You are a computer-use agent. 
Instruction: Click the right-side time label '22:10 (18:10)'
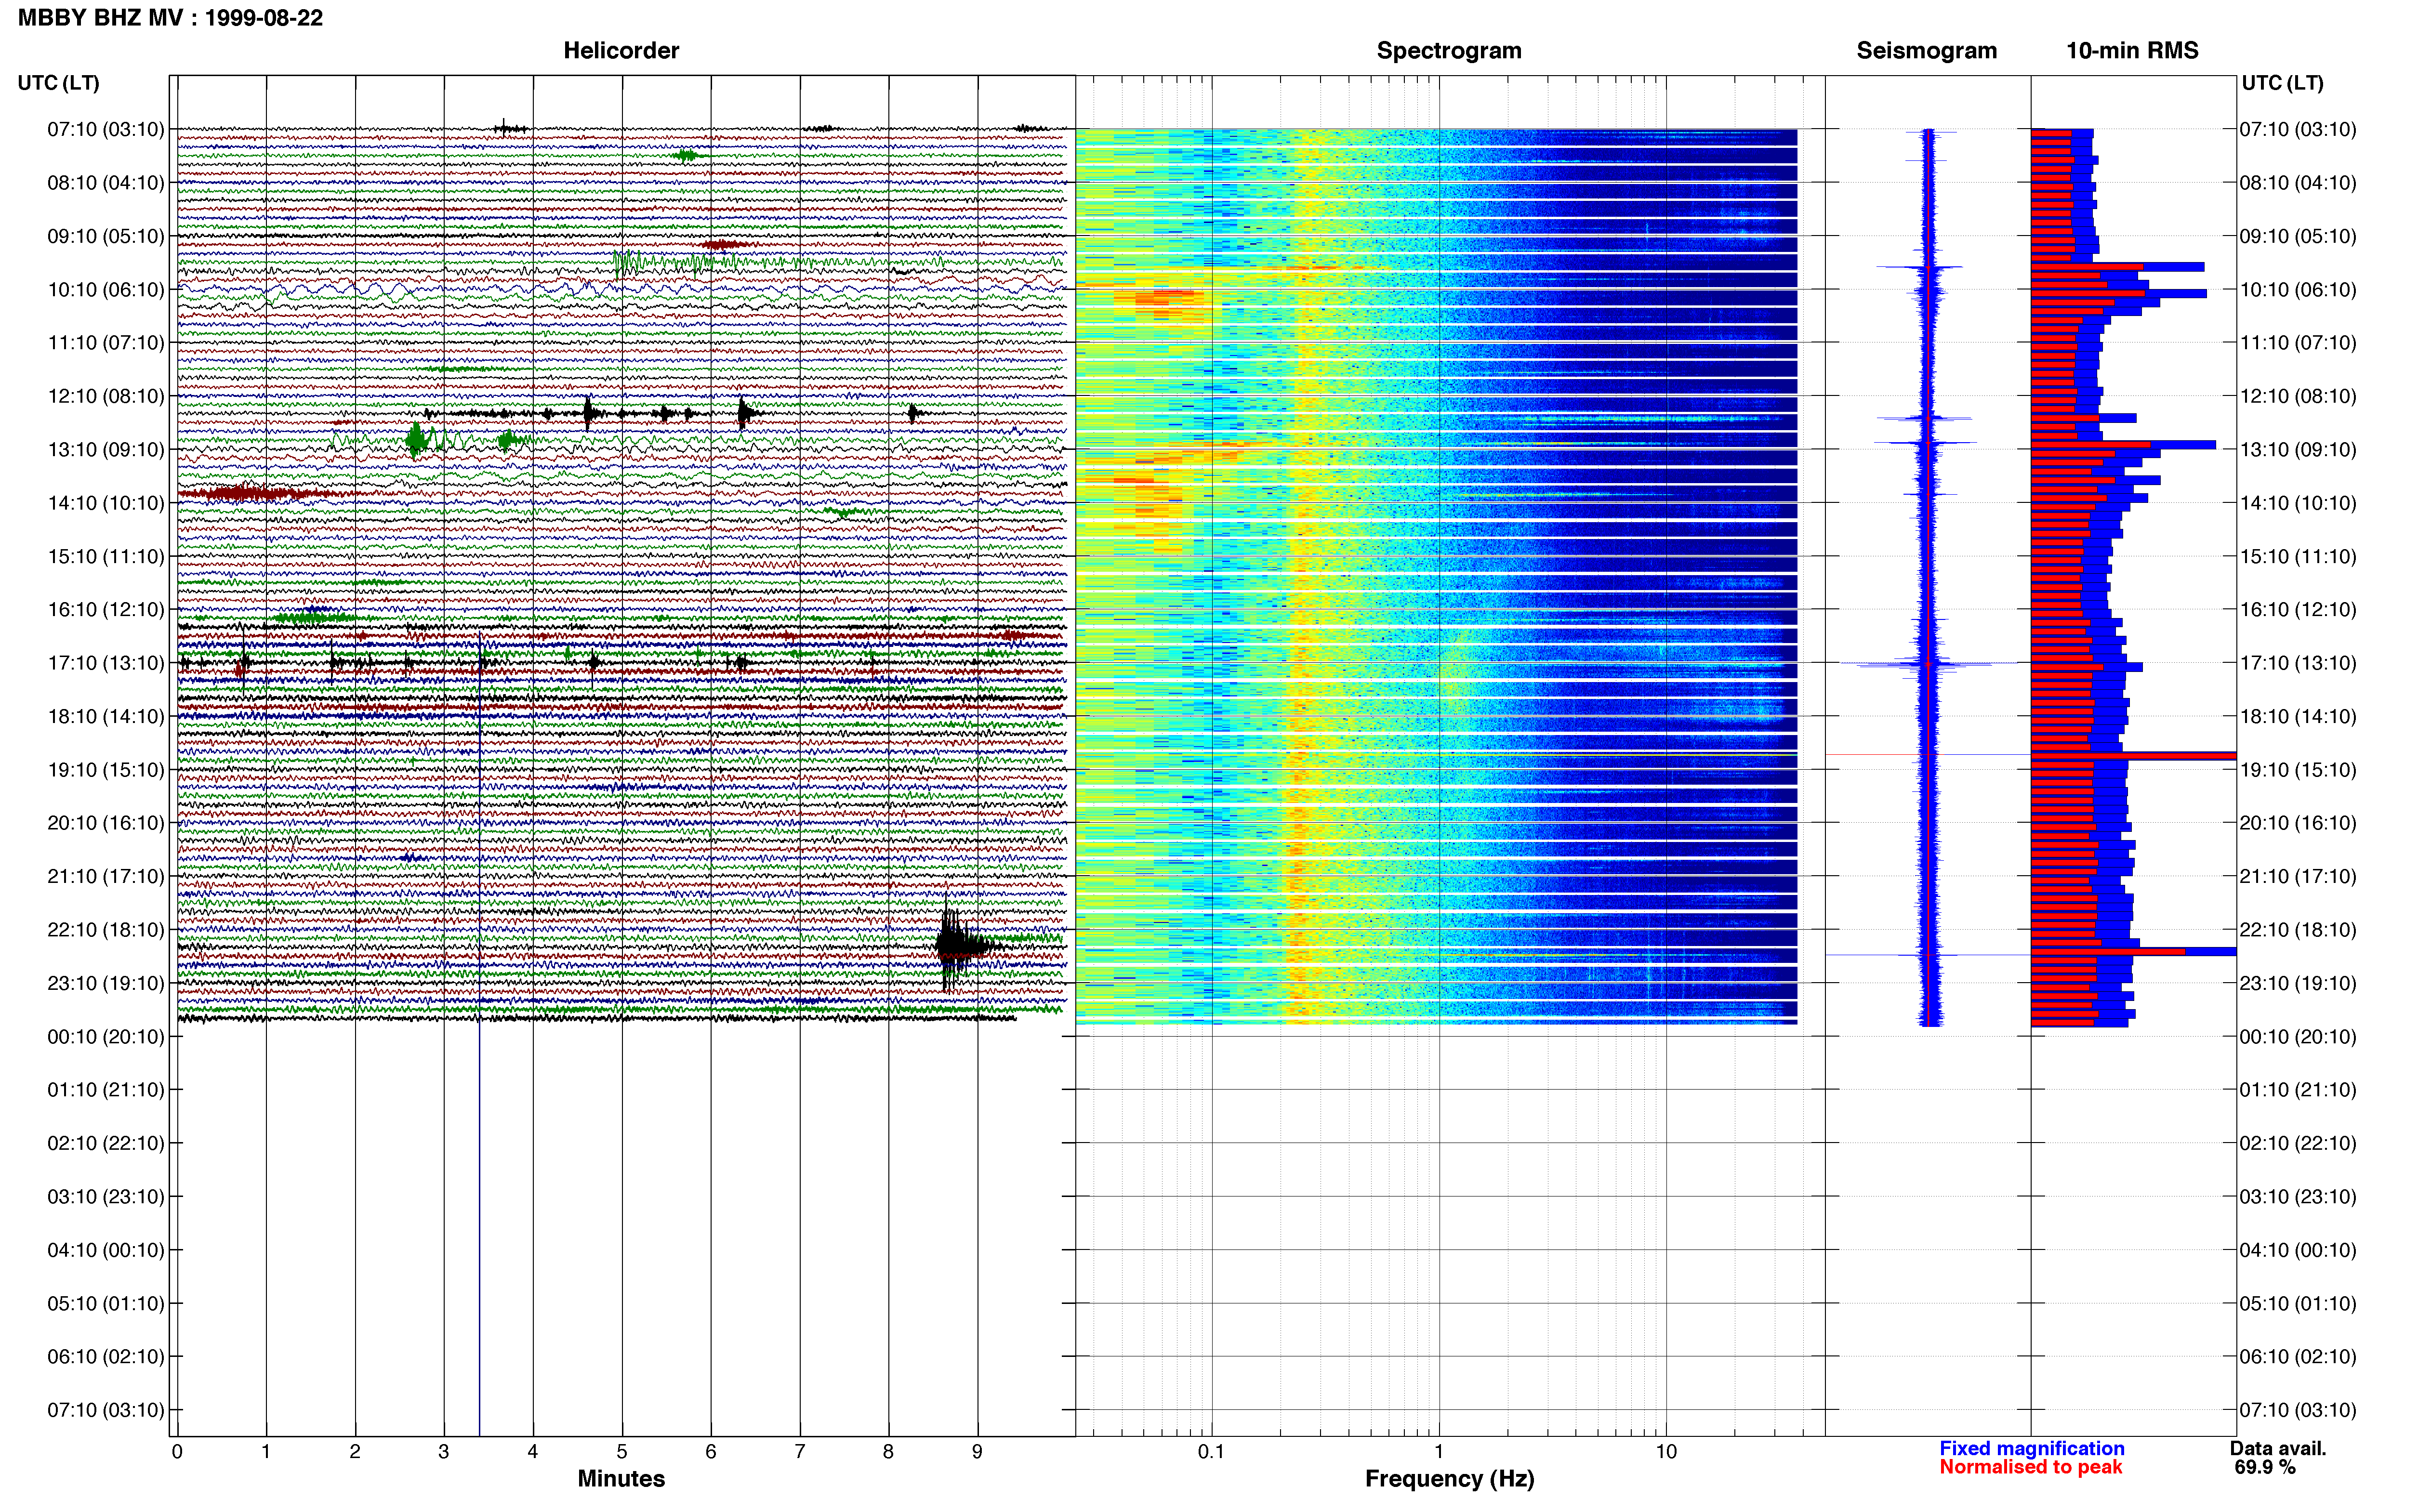coord(2298,930)
